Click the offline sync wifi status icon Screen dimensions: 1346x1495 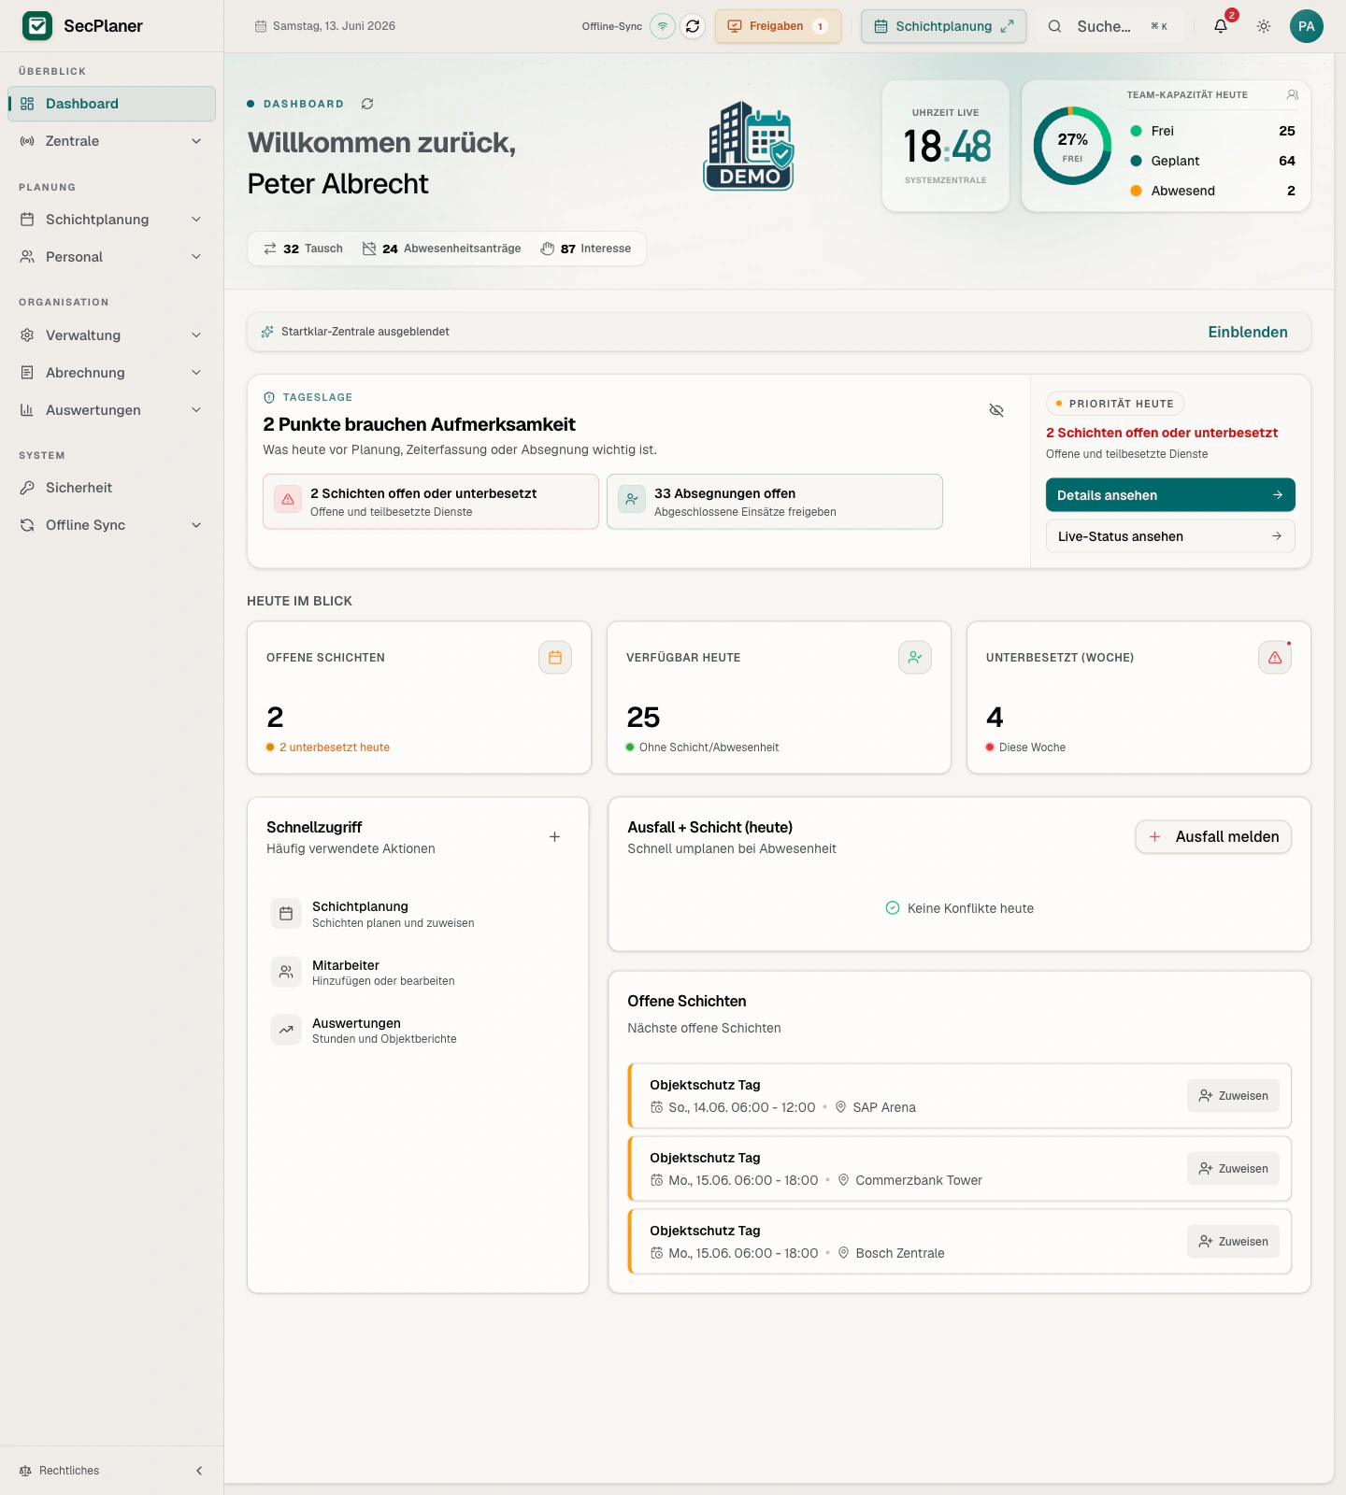click(663, 26)
